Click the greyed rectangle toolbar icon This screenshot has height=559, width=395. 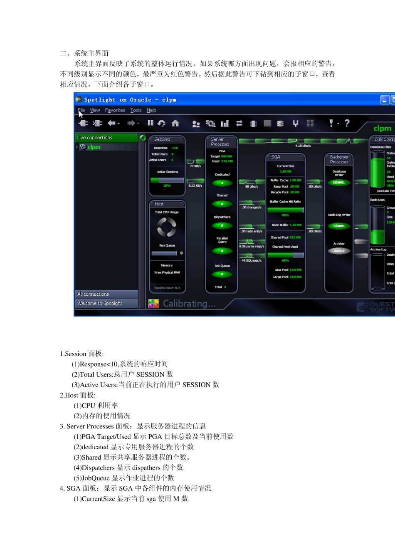(x=267, y=123)
